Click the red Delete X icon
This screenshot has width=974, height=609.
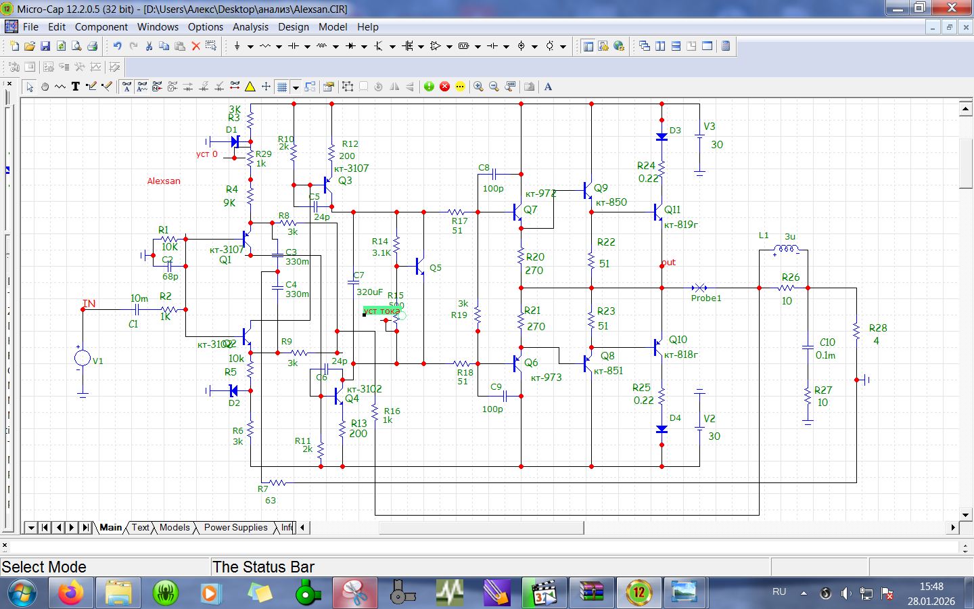click(x=195, y=46)
